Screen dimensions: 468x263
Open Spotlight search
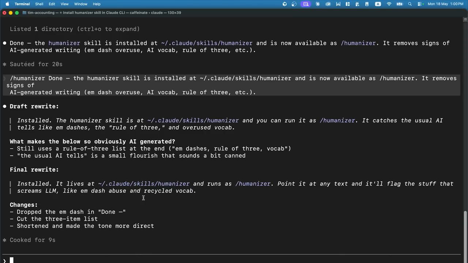coord(410,4)
